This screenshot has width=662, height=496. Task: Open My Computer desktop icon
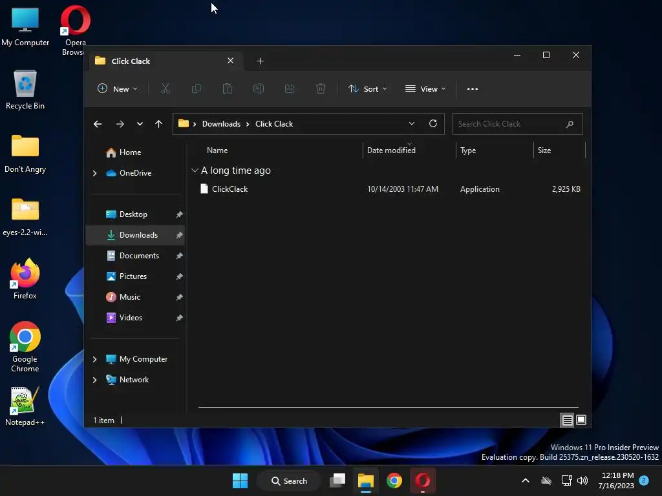click(25, 26)
